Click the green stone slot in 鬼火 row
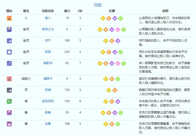This screenshot has height=135, width=196. pyautogui.click(x=121, y=18)
